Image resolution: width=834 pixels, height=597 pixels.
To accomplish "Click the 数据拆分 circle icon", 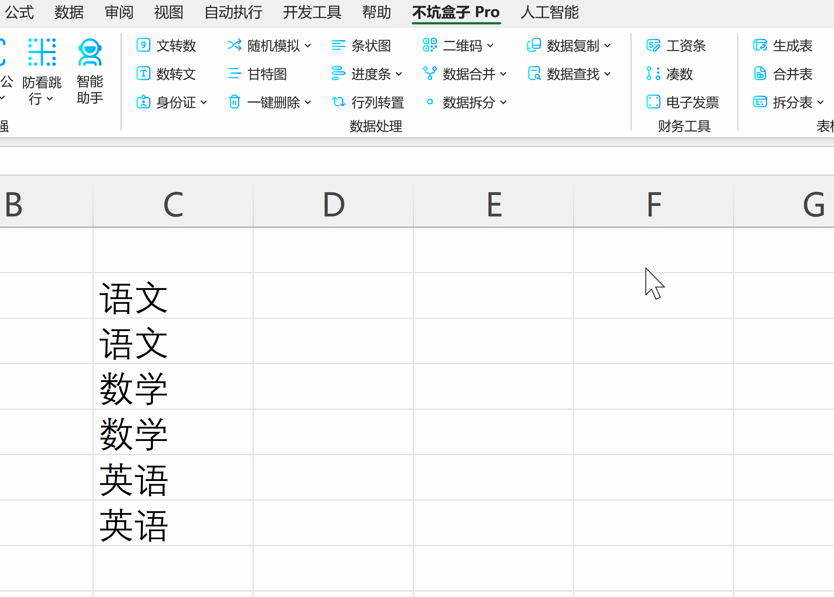I will 430,102.
